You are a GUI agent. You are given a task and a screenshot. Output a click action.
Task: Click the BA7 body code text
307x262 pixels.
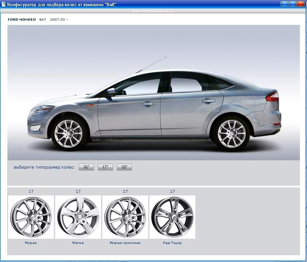(x=43, y=20)
